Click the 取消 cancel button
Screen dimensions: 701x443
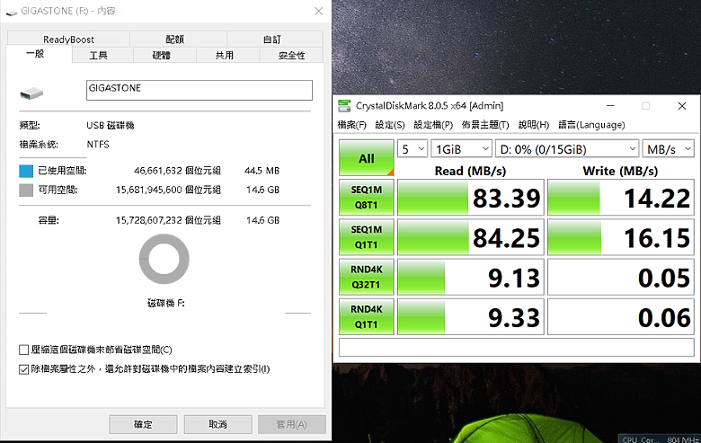[x=217, y=424]
